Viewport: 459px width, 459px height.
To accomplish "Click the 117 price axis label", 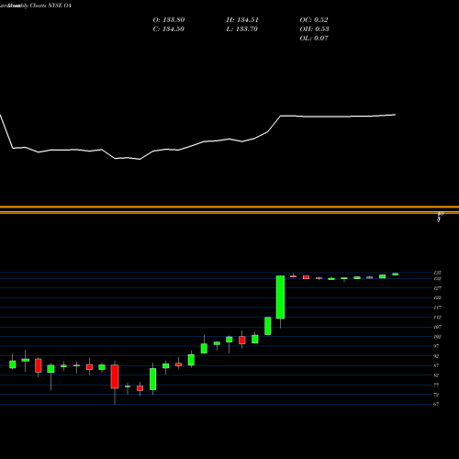I will [437, 308].
